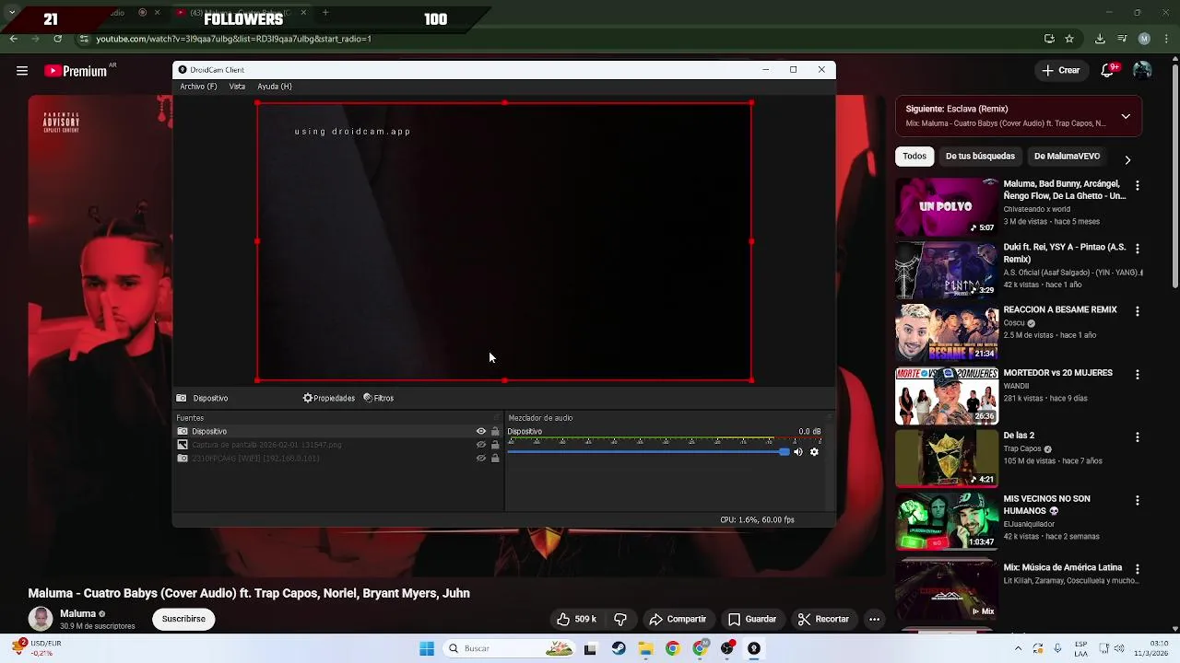Show the 2310FPCA4G WiFi source
The height and width of the screenshot is (663, 1180).
point(480,459)
